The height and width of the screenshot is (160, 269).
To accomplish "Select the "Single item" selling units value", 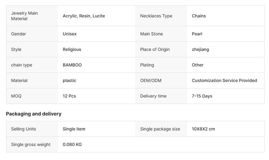I will click(x=74, y=129).
